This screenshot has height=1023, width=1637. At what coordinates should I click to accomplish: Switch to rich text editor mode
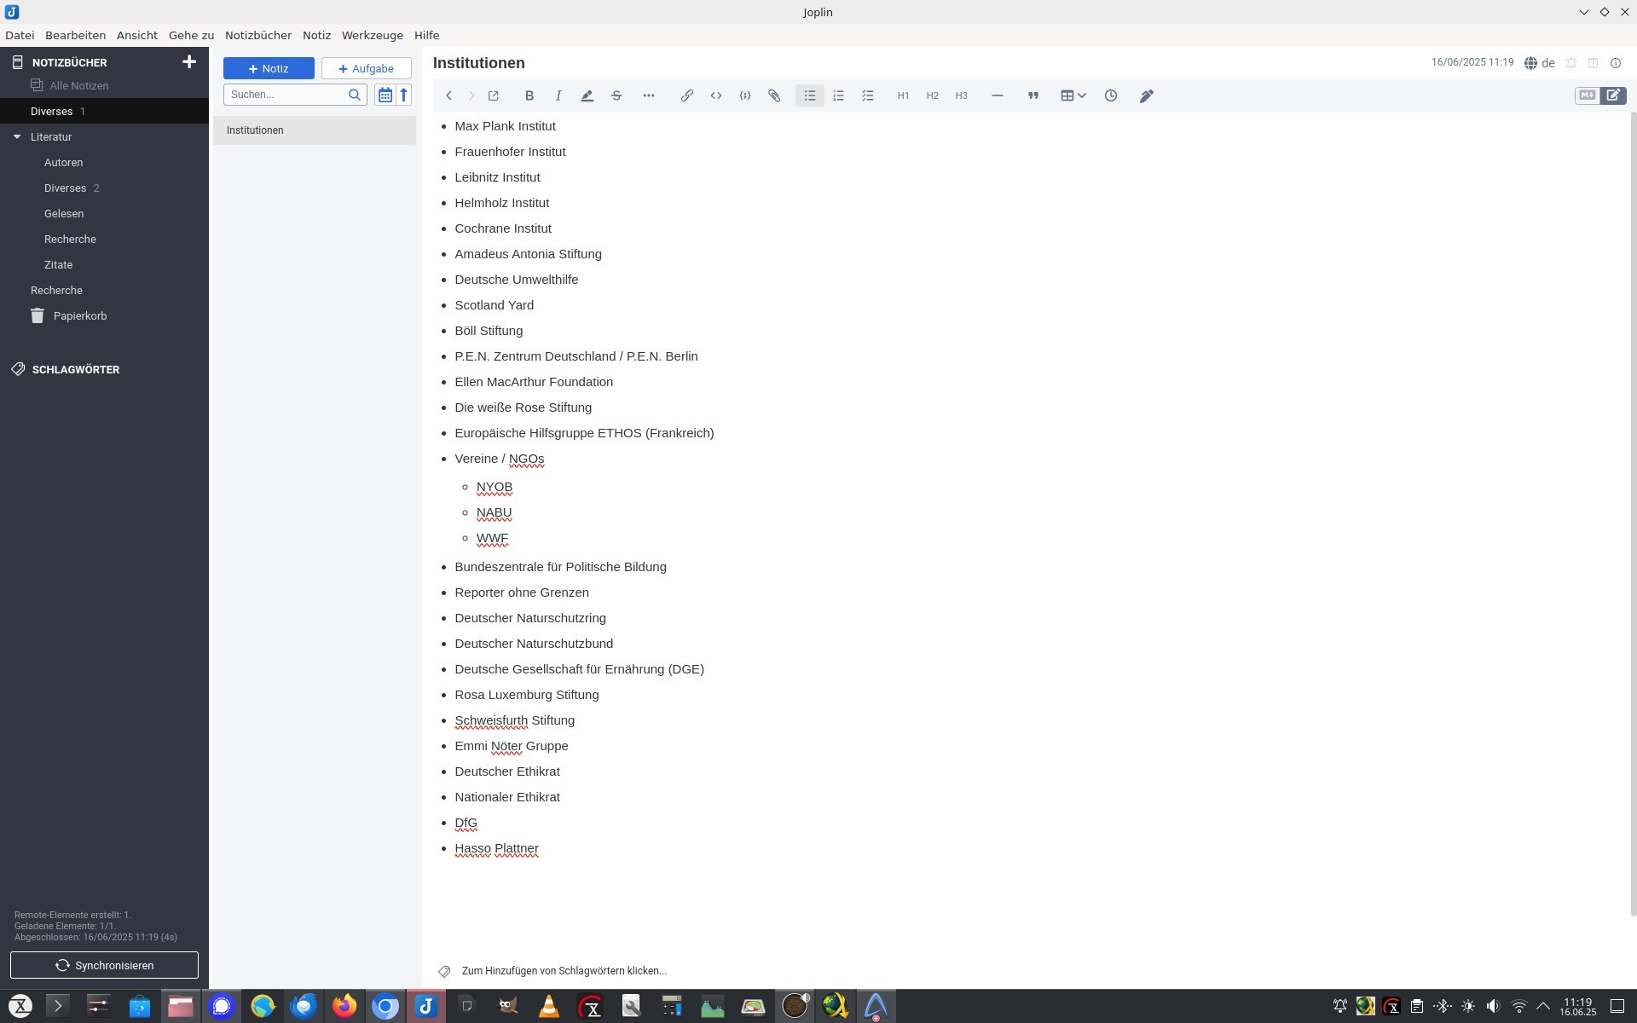pos(1613,95)
